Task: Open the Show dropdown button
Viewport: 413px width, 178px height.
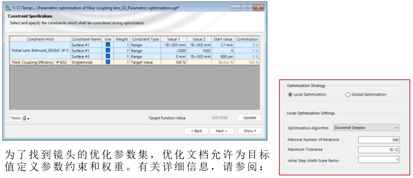Action: pyautogui.click(x=250, y=131)
